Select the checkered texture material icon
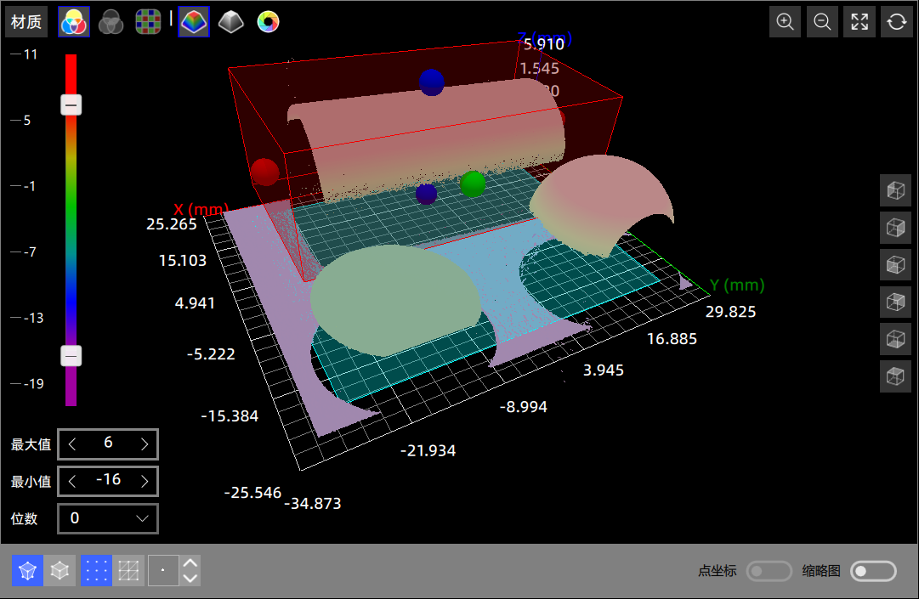This screenshot has height=599, width=919. [149, 22]
